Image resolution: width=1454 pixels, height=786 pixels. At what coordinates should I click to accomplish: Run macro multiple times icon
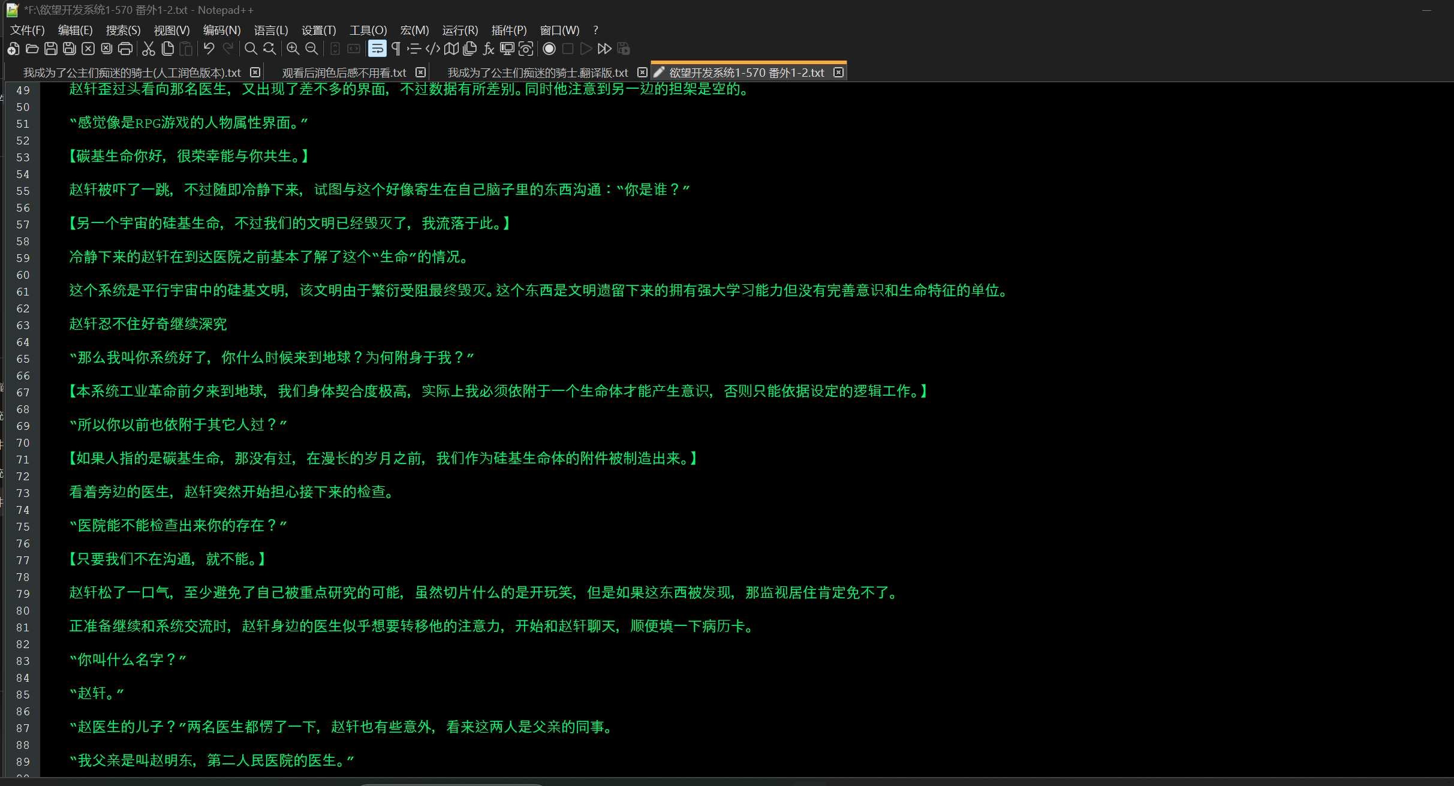point(604,49)
